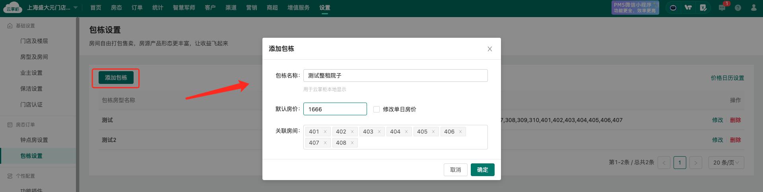
Task: Click the 包栋名称 input field
Action: click(x=395, y=76)
